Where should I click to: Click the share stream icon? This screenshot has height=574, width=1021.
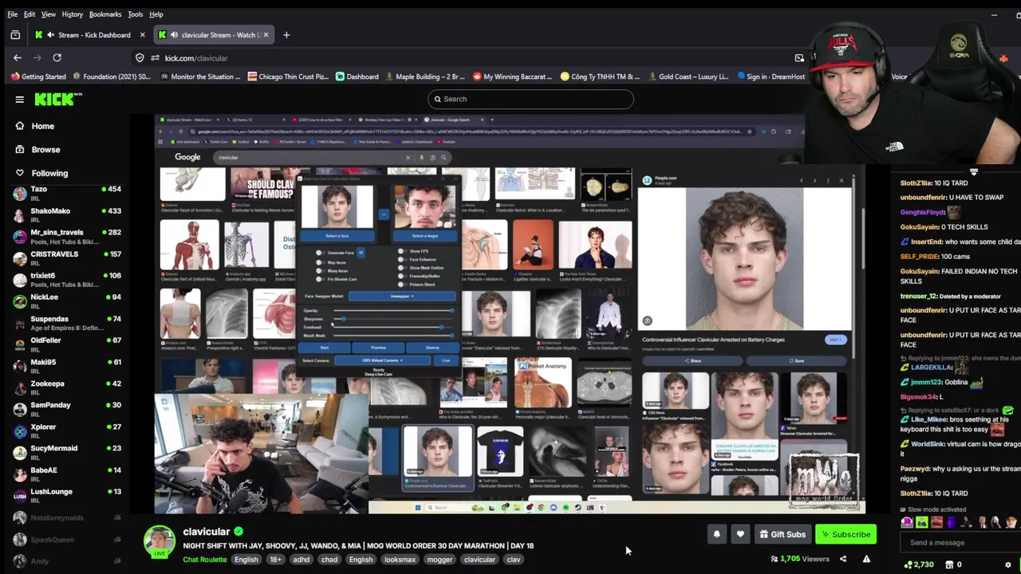pos(843,559)
